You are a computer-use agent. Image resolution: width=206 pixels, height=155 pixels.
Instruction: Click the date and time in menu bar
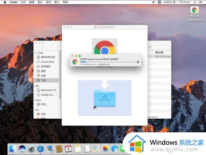[x=177, y=2]
